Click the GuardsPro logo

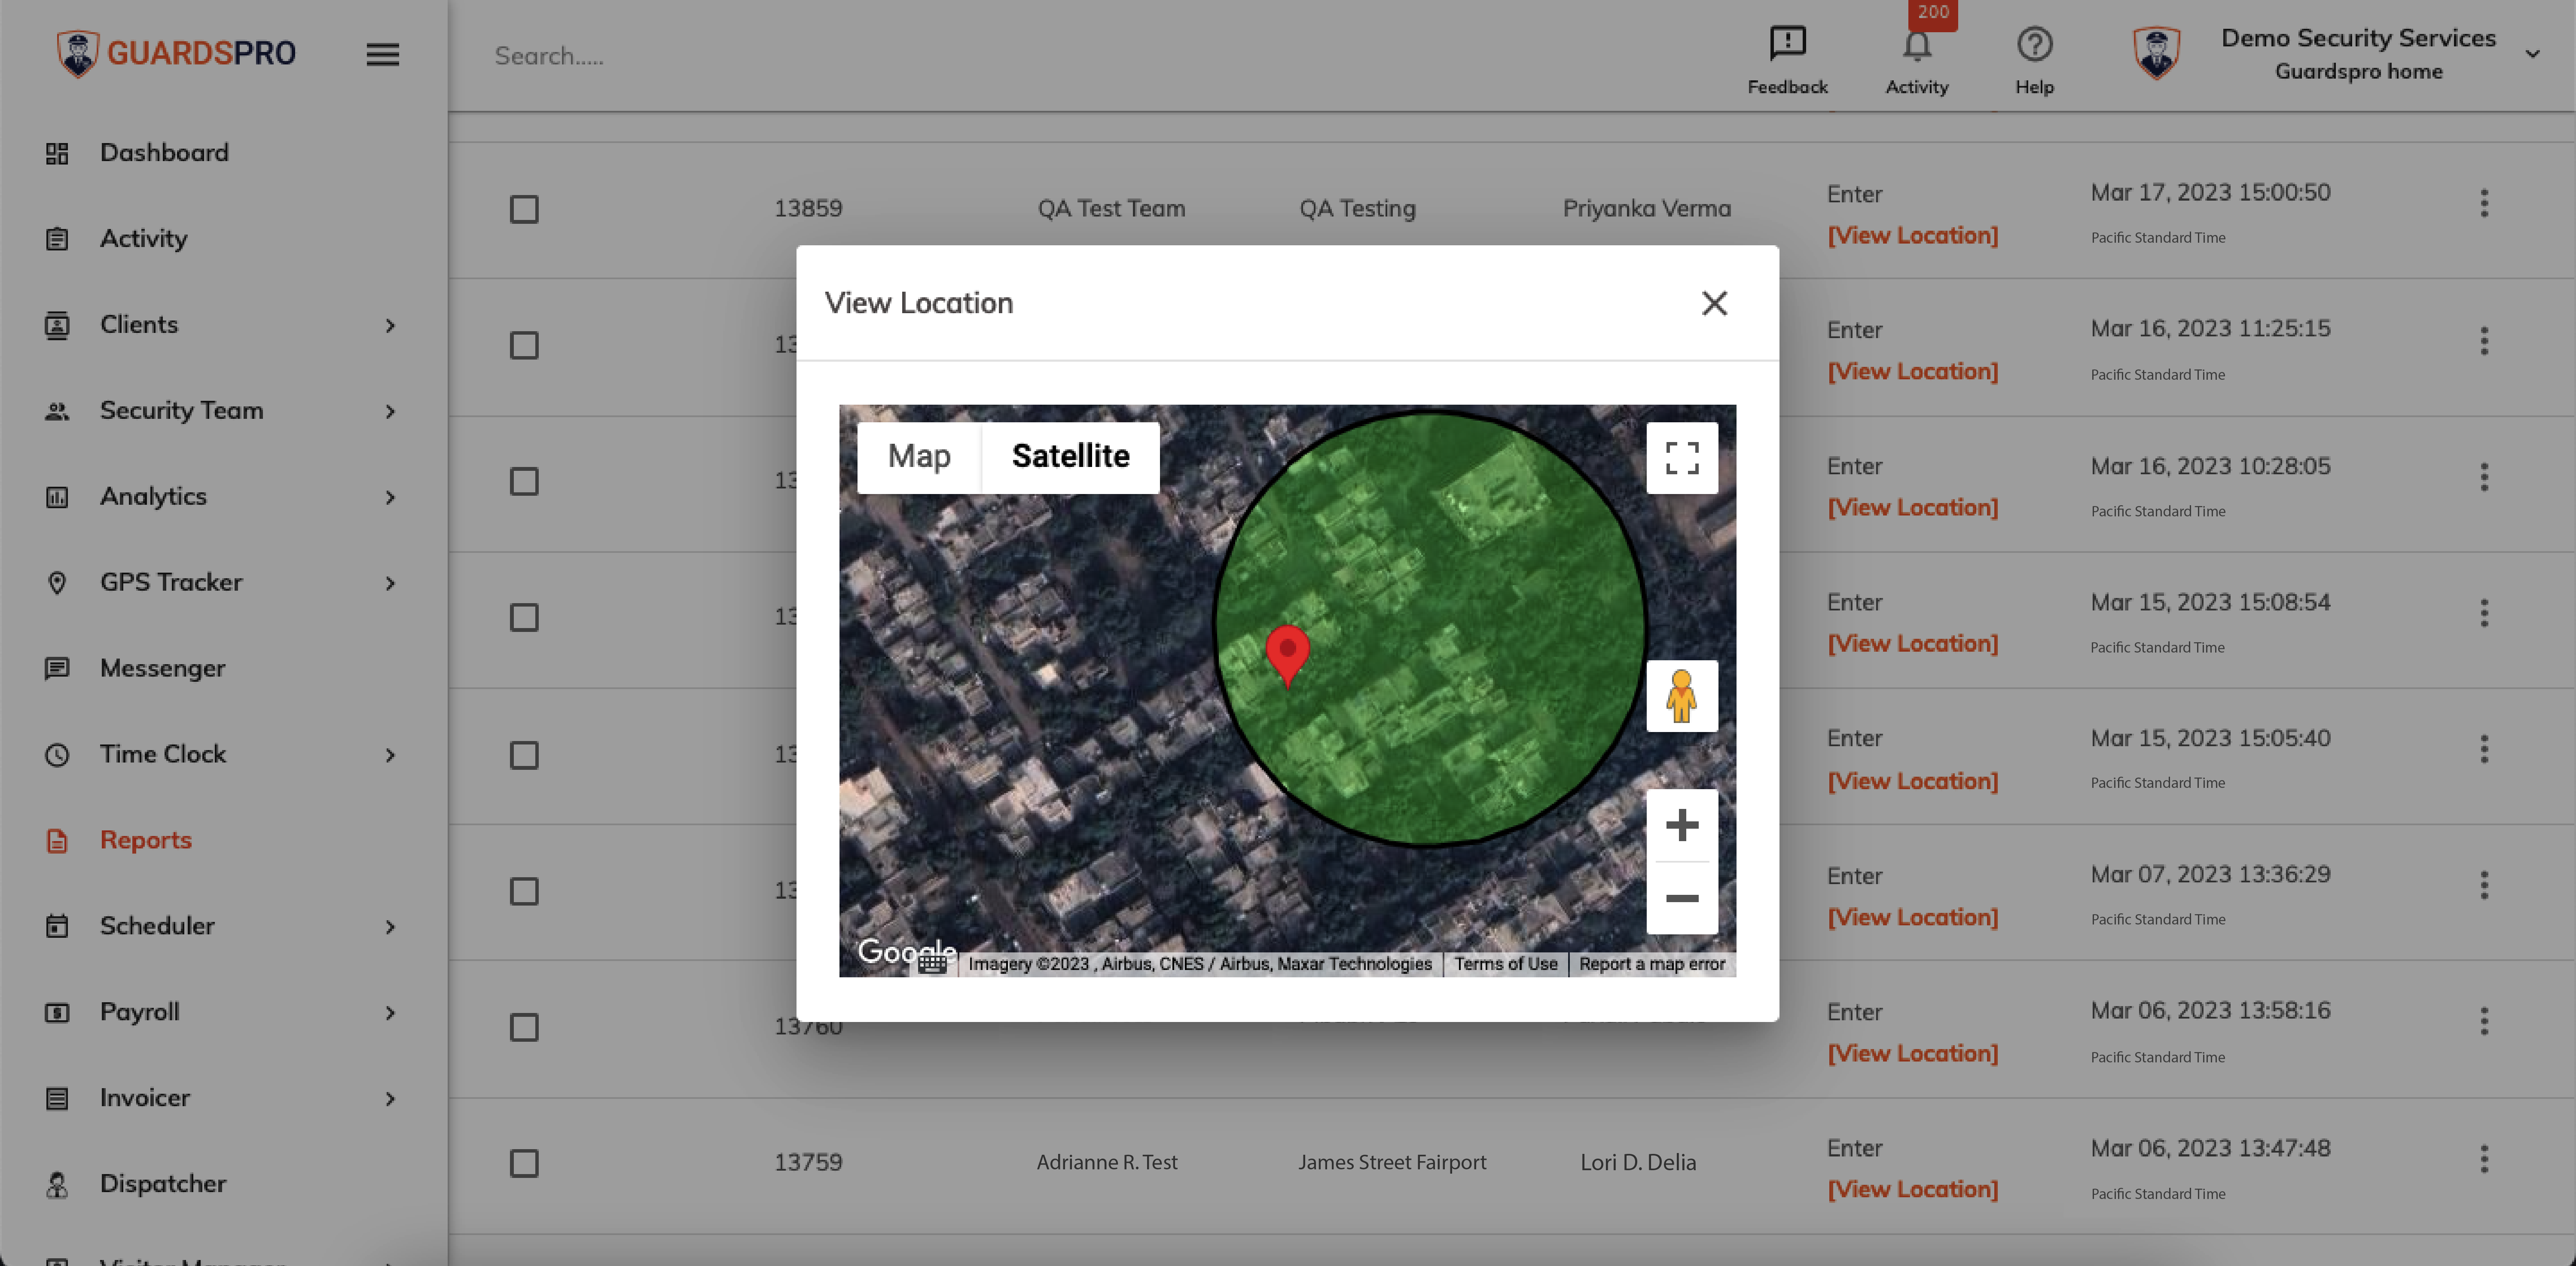[176, 52]
